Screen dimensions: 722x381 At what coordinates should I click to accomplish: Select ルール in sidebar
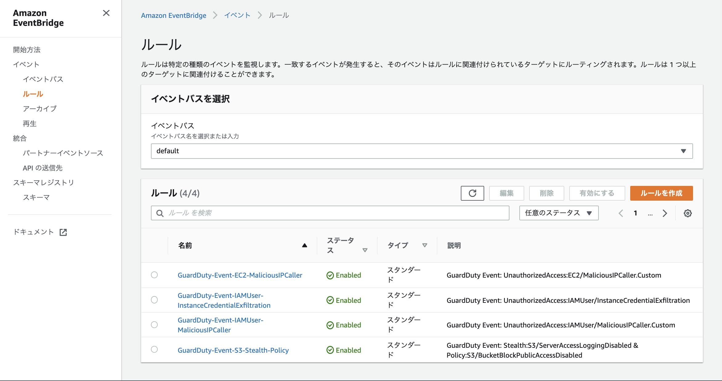point(33,94)
